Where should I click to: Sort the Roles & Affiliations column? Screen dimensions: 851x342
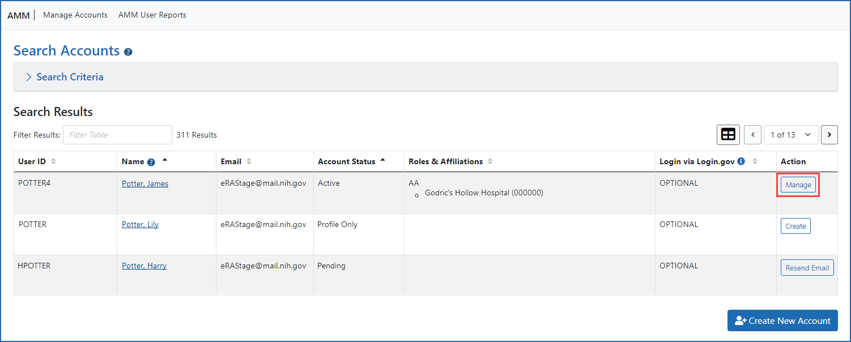coord(490,161)
